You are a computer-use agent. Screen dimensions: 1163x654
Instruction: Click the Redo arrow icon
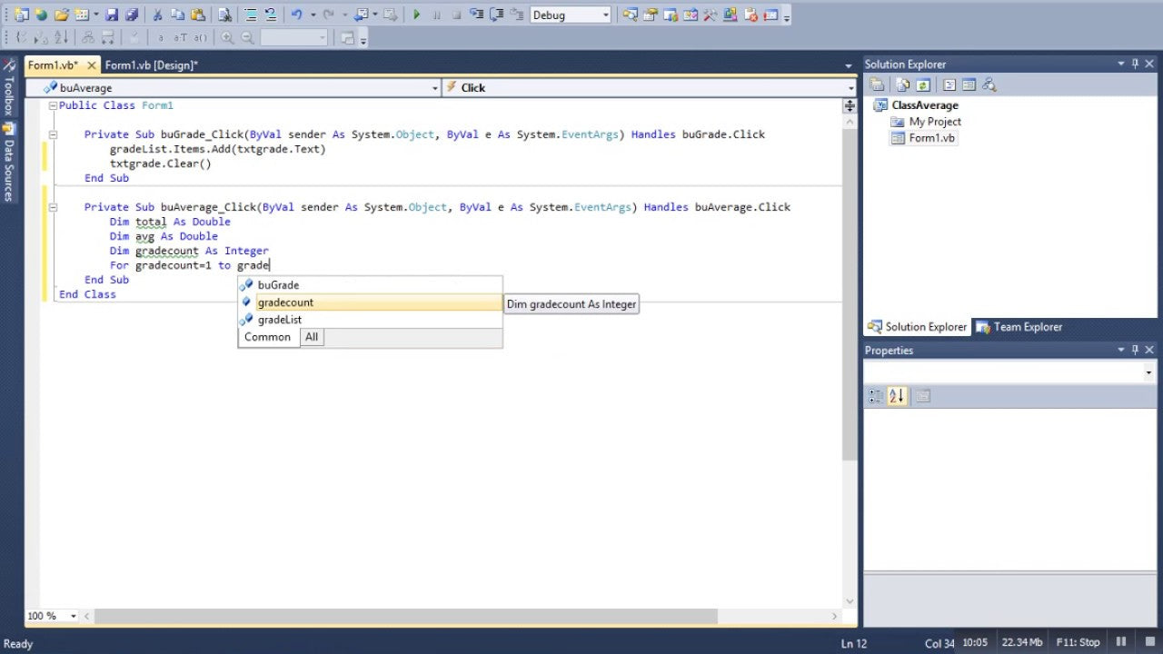tap(328, 15)
